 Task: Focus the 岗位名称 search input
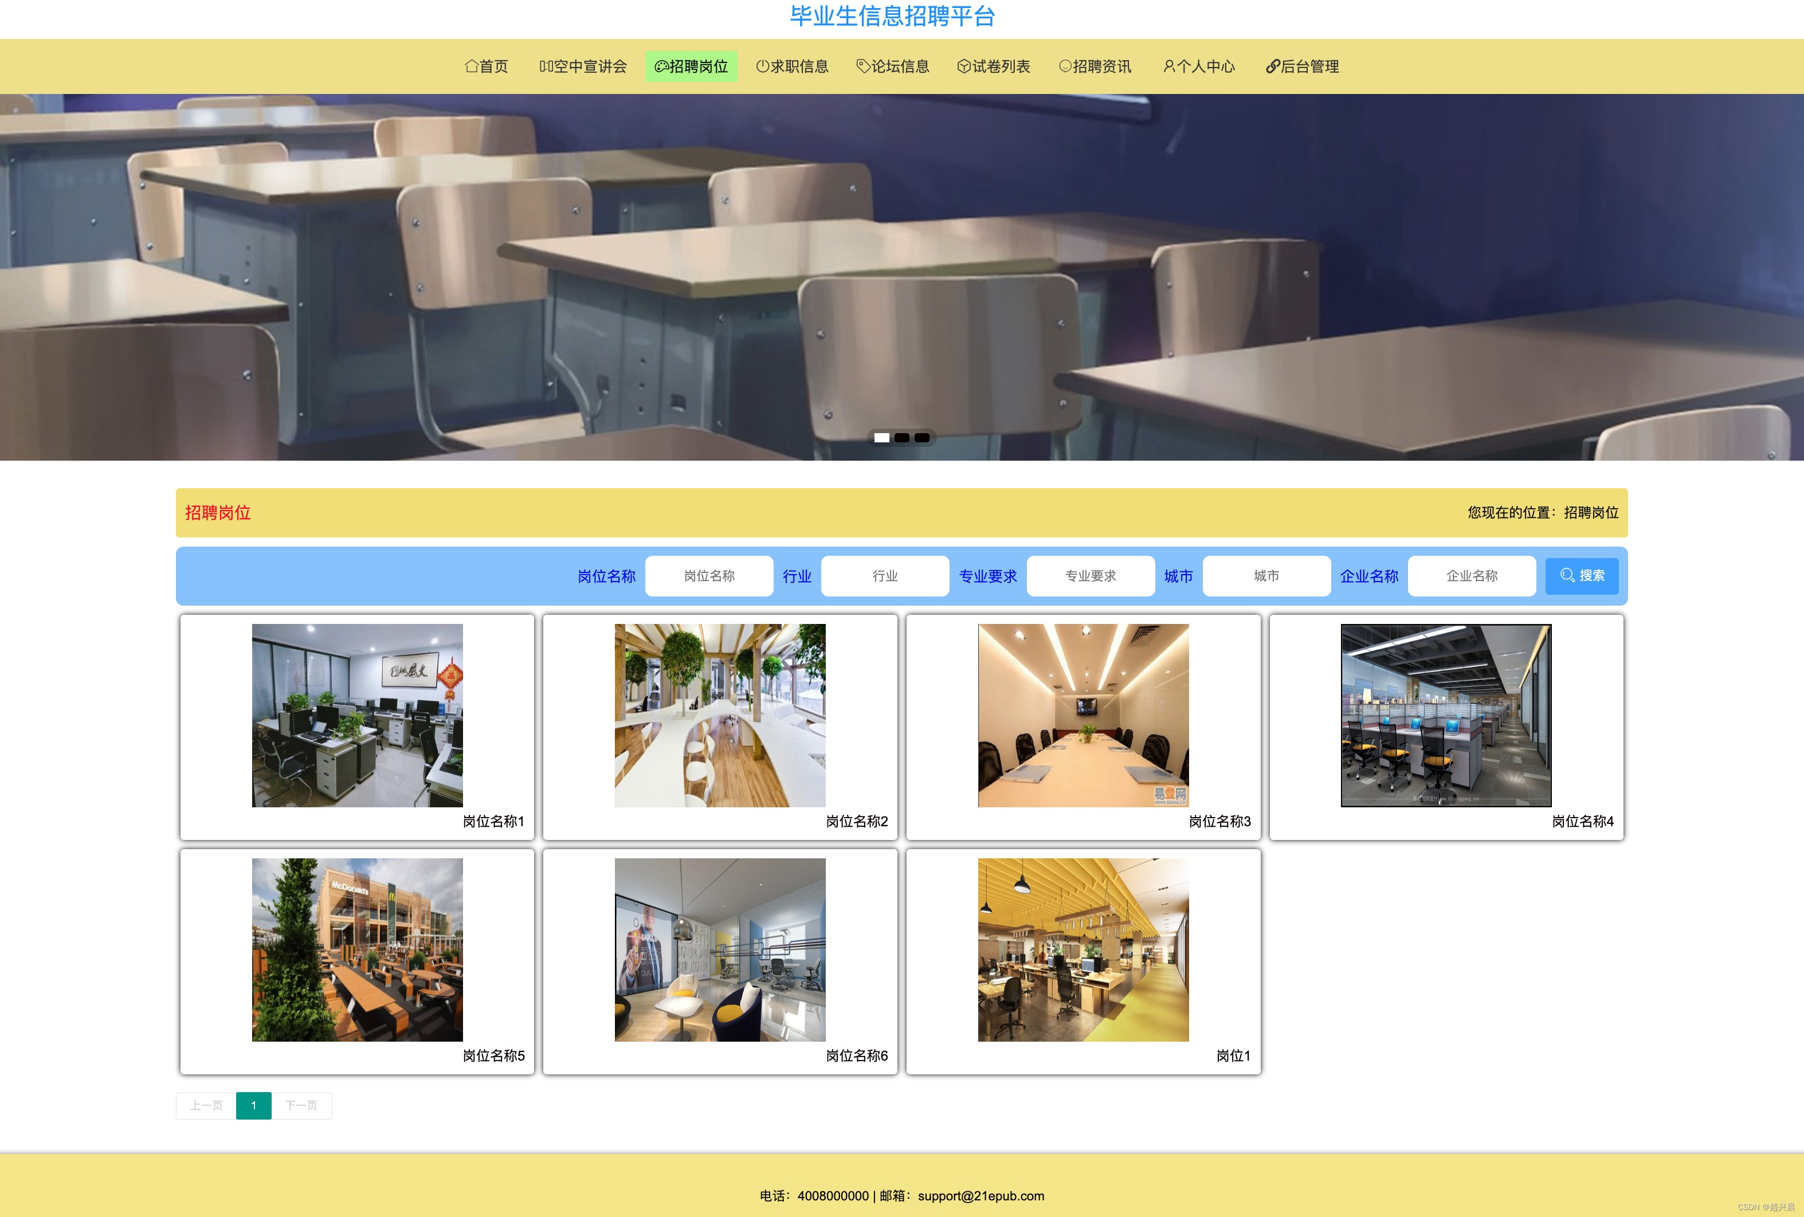pyautogui.click(x=709, y=576)
